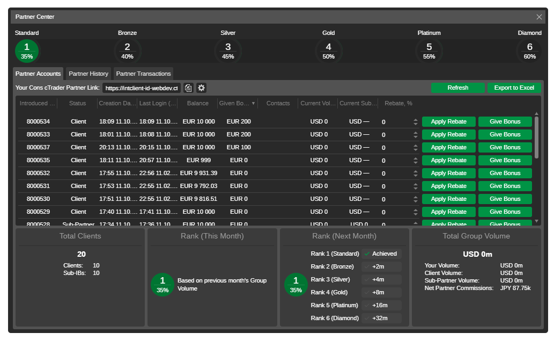Copy the cTrader partner link to clipboard

(x=188, y=88)
